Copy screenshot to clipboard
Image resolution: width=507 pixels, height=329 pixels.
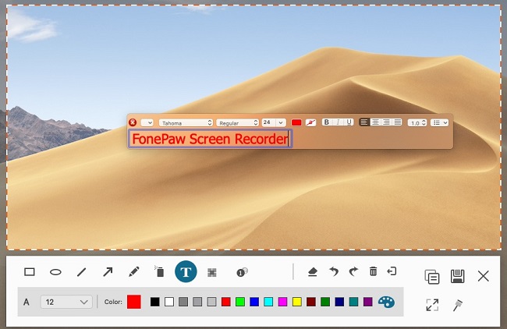point(432,277)
